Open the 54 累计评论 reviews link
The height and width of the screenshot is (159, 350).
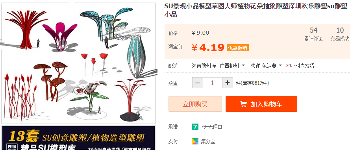click(313, 34)
